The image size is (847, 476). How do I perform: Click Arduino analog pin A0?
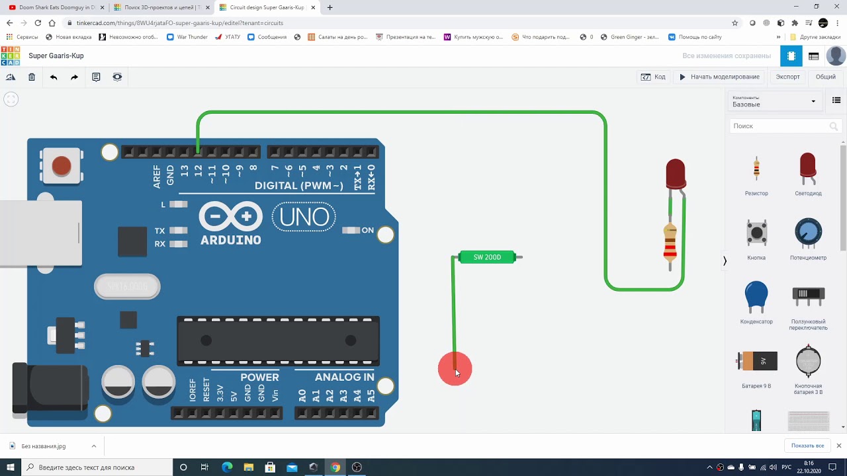[x=302, y=413]
